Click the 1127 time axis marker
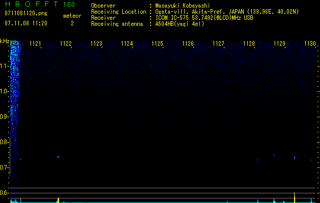This screenshot has height=203, width=320. pyautogui.click(x=218, y=43)
